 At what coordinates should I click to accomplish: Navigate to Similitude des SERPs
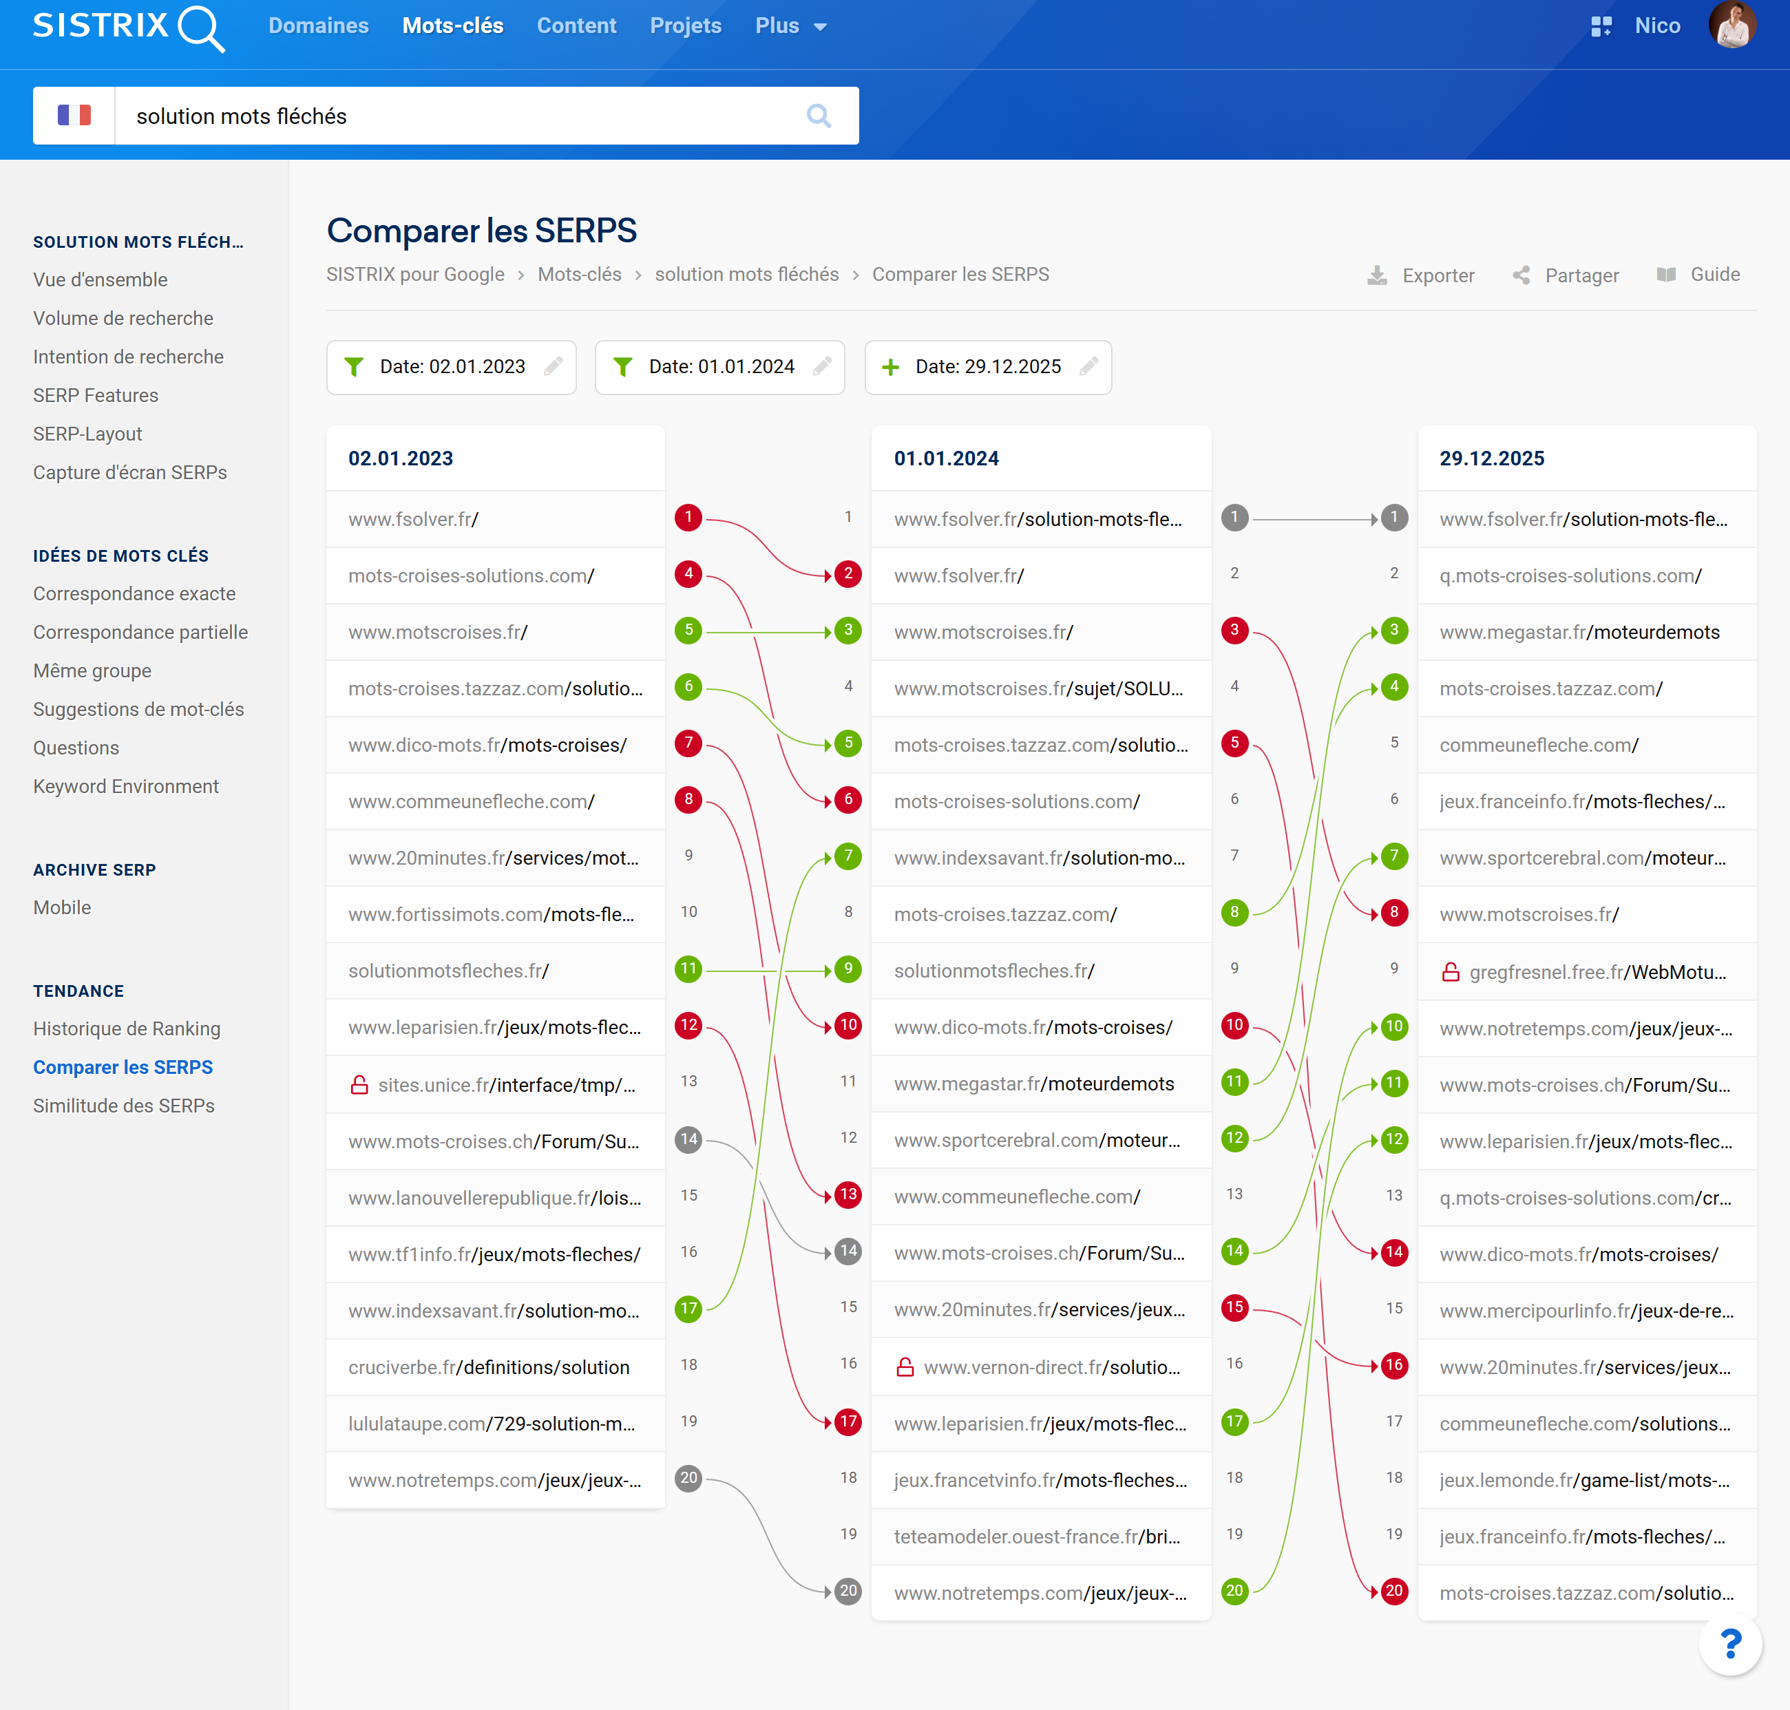click(x=125, y=1106)
